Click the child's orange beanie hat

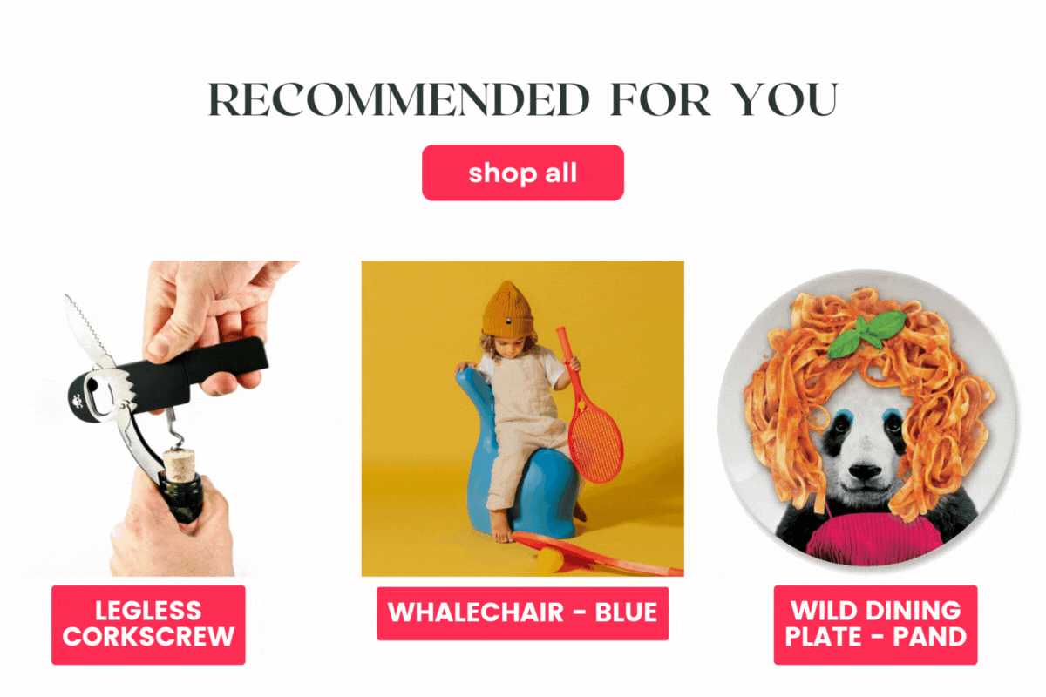511,309
